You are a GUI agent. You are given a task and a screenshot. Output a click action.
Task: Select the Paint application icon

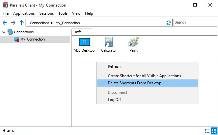[134, 42]
